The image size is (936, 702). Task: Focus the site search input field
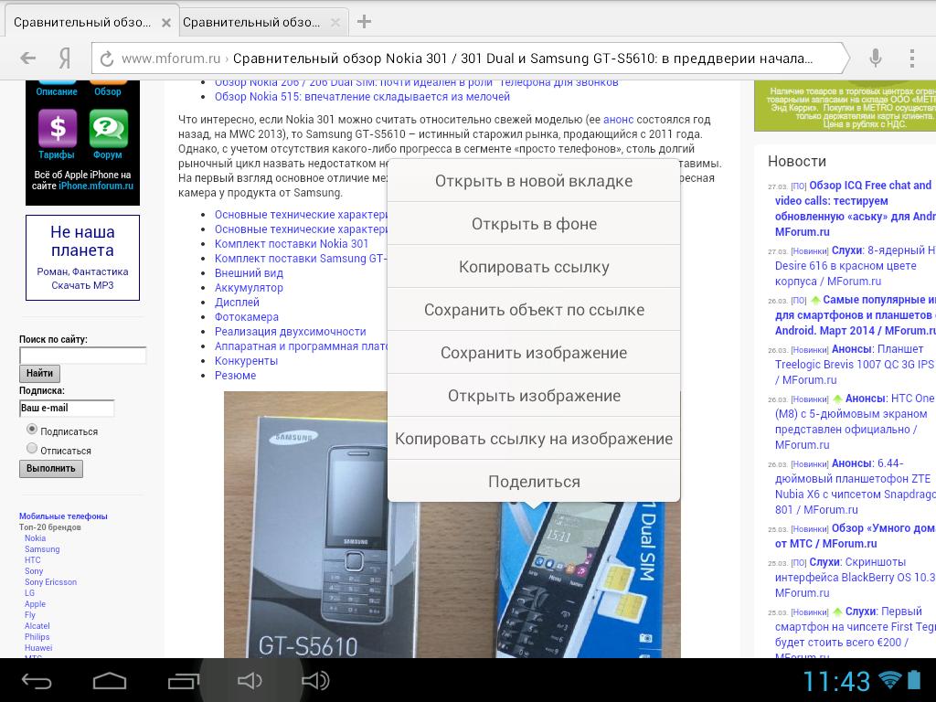pos(83,356)
